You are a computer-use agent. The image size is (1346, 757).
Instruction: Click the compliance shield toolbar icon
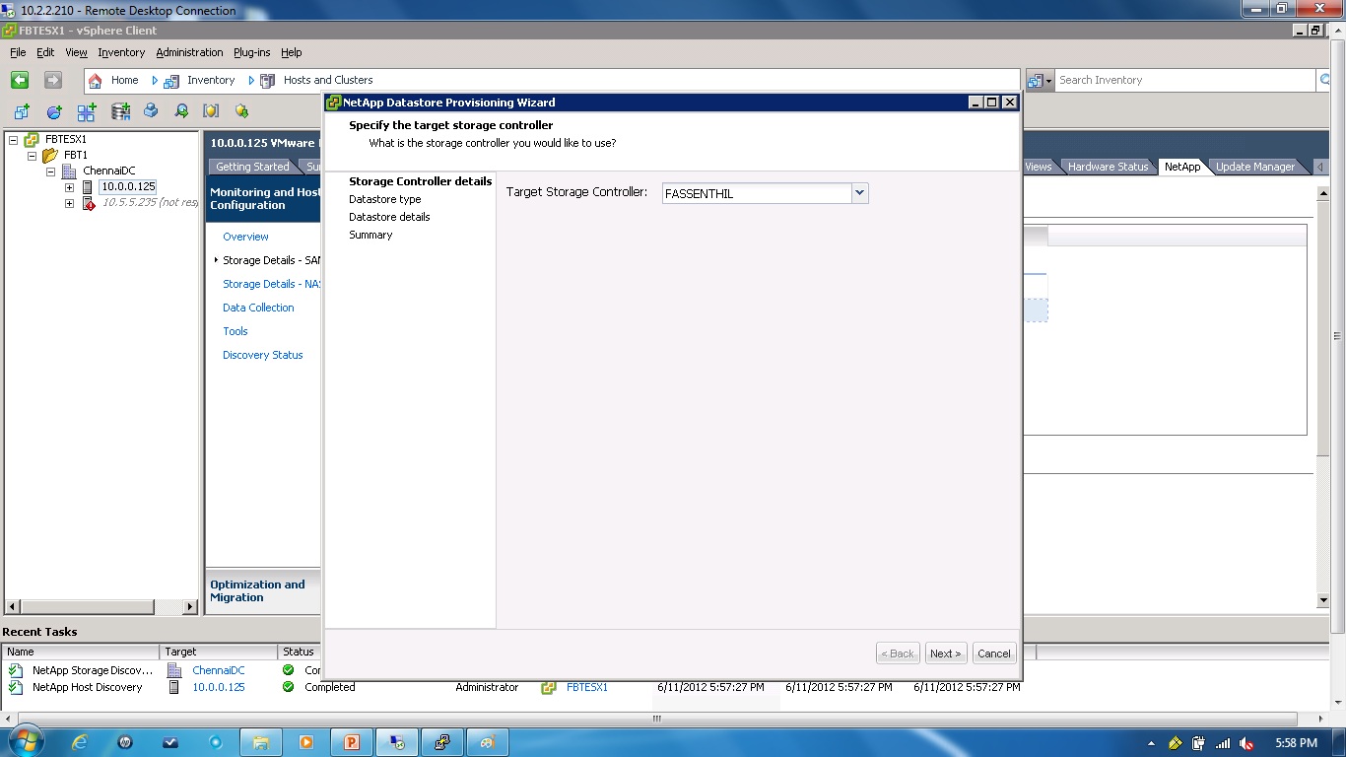coord(211,111)
